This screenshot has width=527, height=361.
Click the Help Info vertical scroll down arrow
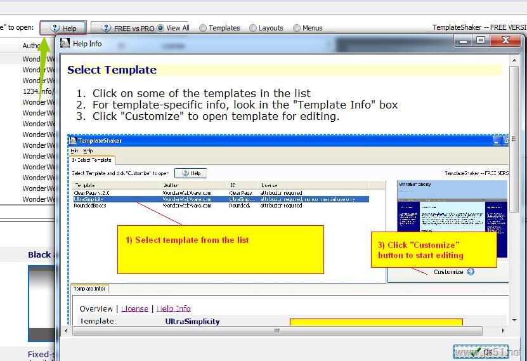pos(514,320)
